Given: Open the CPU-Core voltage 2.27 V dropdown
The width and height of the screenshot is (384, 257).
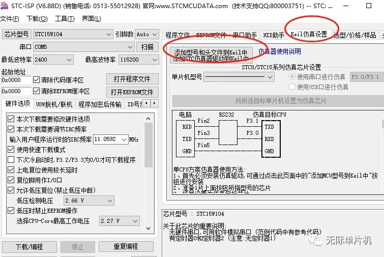Looking at the screenshot, I should point(119,221).
